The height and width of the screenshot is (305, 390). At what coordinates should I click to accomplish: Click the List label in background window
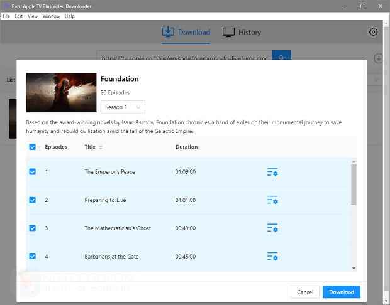pos(11,80)
